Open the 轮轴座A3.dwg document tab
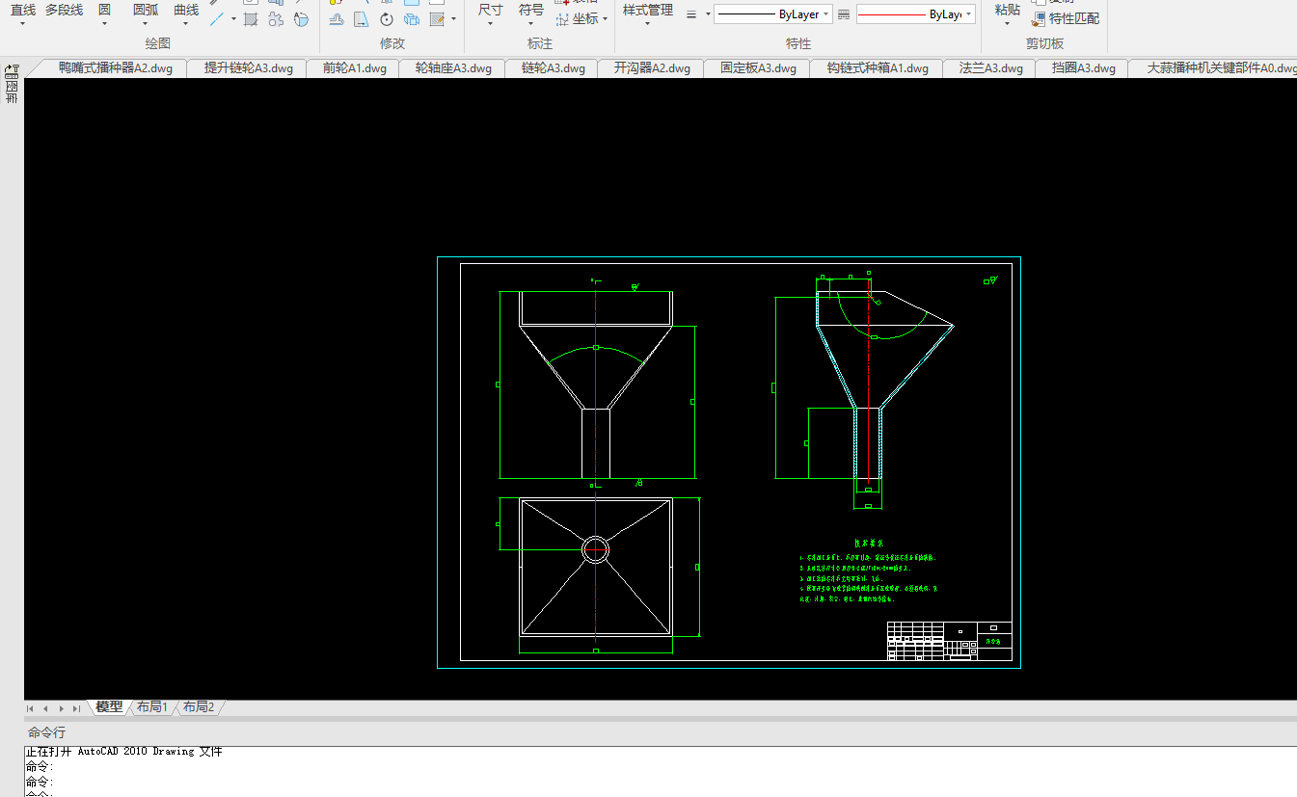This screenshot has width=1297, height=797. pyautogui.click(x=453, y=68)
